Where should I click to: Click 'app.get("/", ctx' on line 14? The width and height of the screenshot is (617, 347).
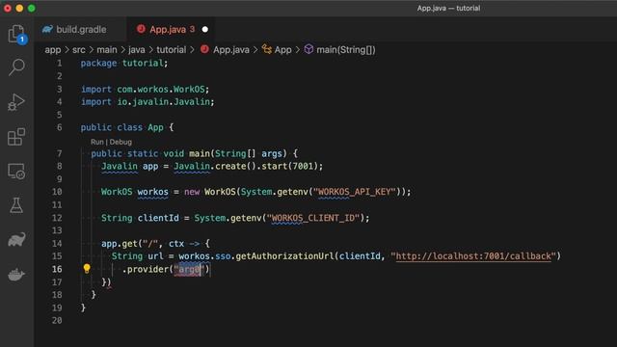point(143,244)
